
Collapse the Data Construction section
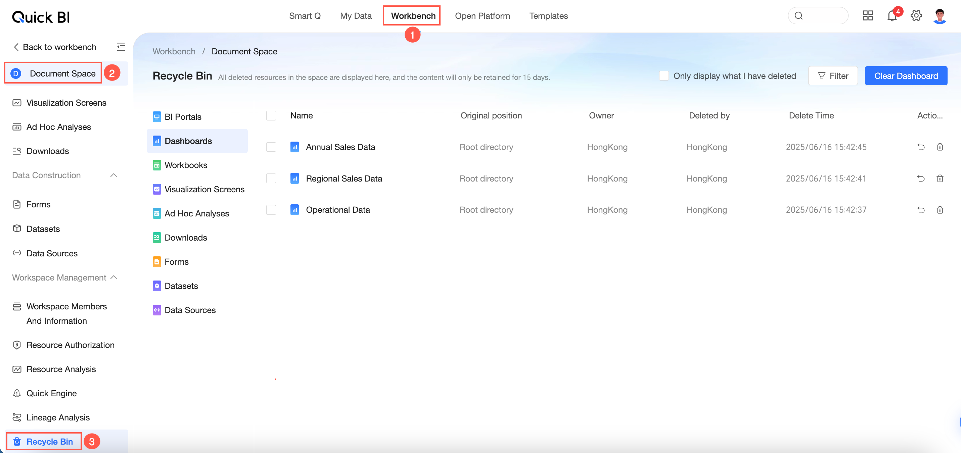click(114, 175)
